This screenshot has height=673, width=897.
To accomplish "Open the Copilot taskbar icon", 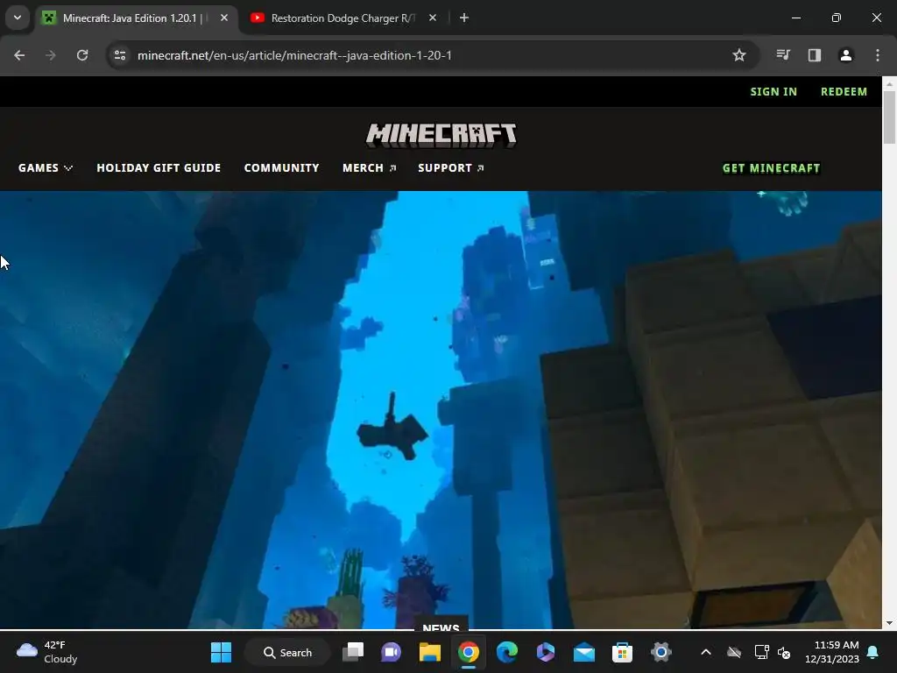I will click(545, 652).
